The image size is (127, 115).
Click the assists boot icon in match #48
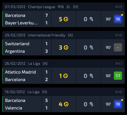click(91, 47)
